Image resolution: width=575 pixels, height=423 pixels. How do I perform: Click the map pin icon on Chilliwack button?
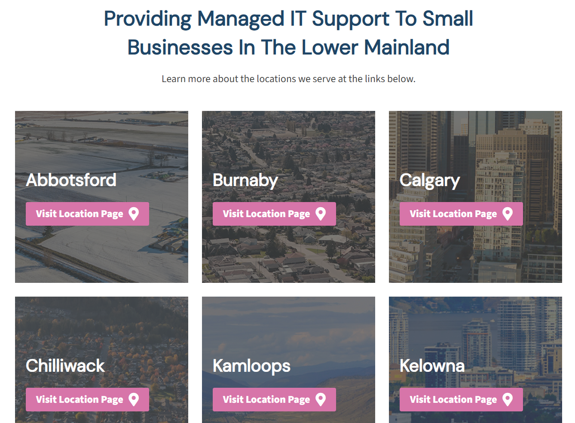click(134, 399)
